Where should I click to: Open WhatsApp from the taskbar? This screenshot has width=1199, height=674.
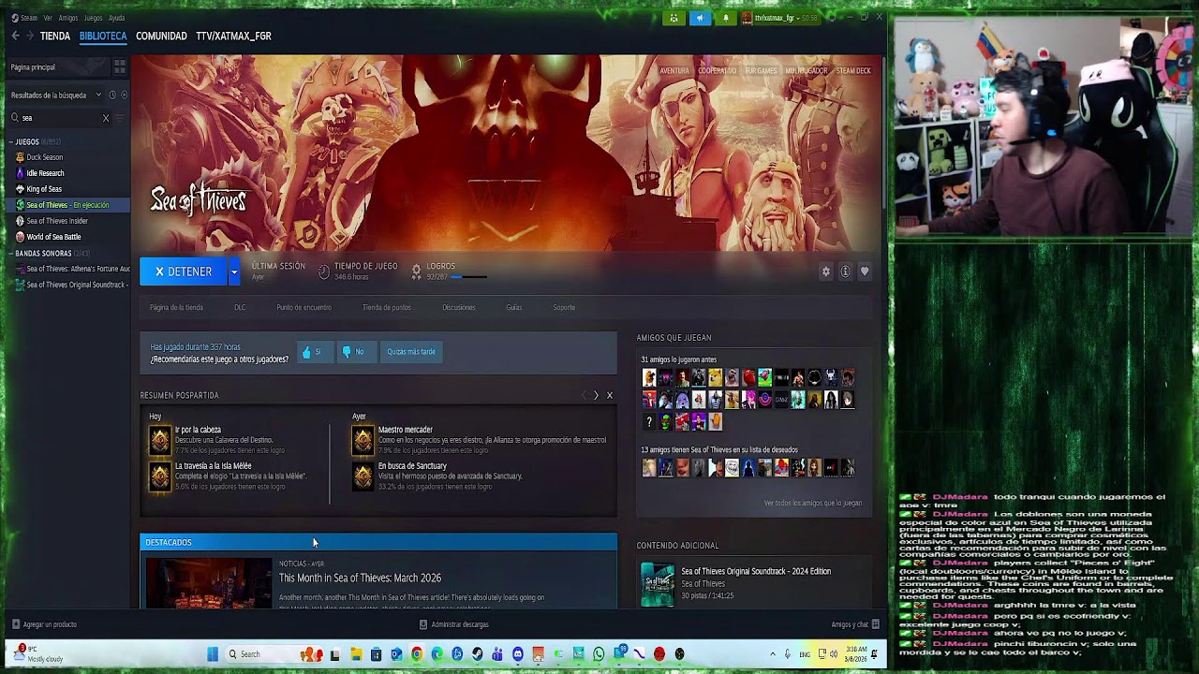click(599, 654)
